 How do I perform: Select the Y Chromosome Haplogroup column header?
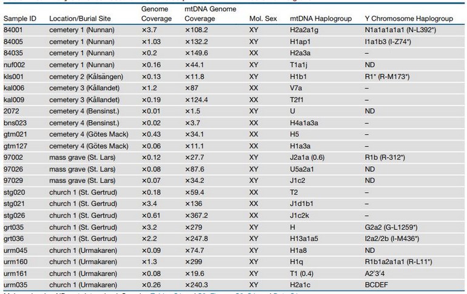(x=409, y=18)
